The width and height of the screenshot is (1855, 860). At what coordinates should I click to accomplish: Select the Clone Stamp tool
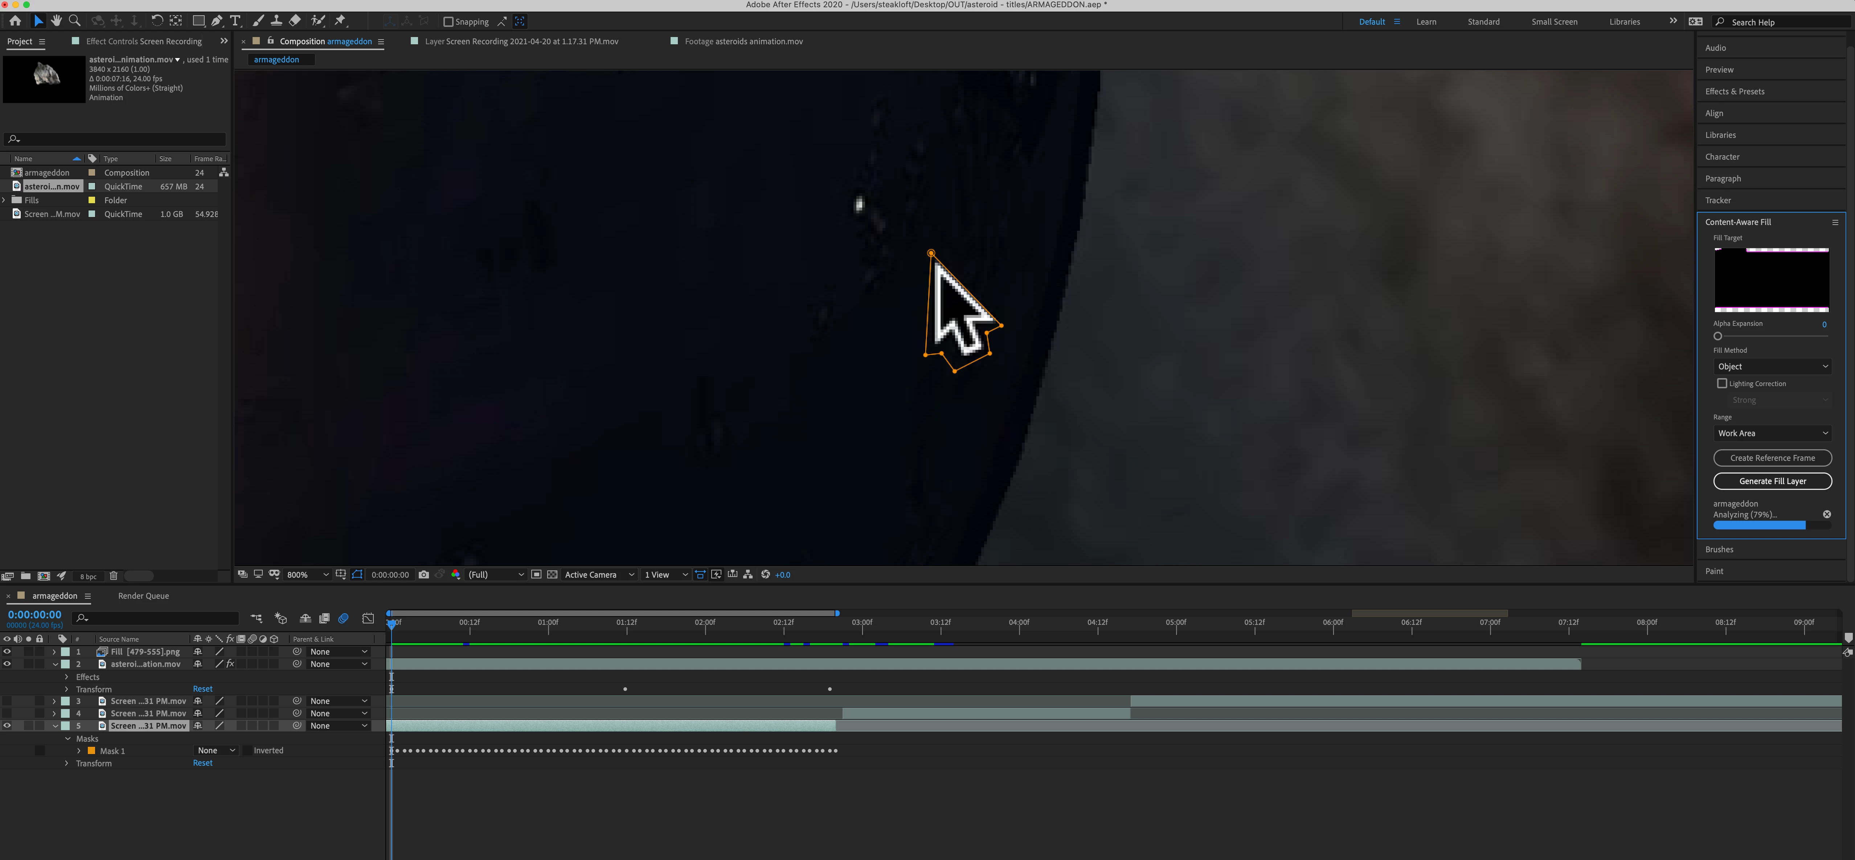pos(276,21)
